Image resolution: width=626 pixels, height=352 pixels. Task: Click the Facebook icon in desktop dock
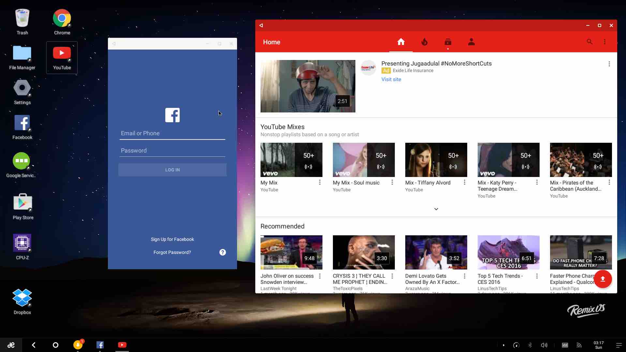[100, 345]
